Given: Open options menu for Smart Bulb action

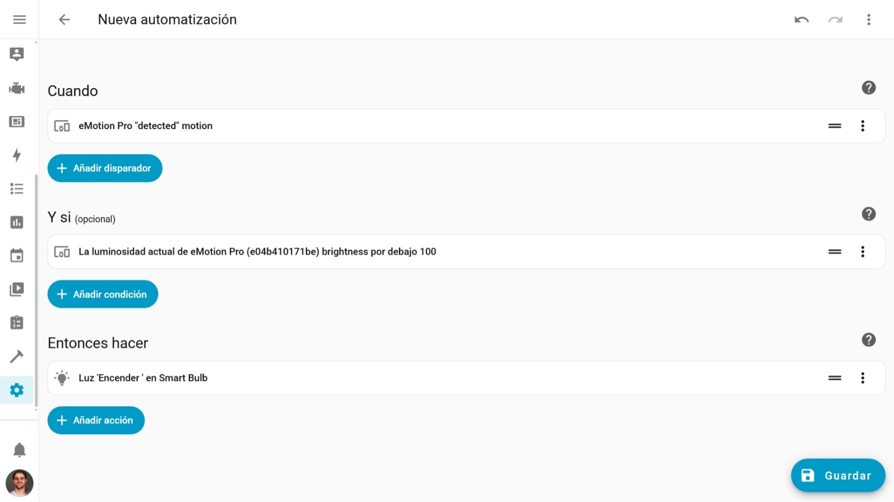Looking at the screenshot, I should click(x=862, y=378).
